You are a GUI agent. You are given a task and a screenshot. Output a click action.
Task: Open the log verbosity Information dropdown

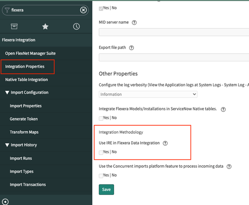[x=148, y=94]
